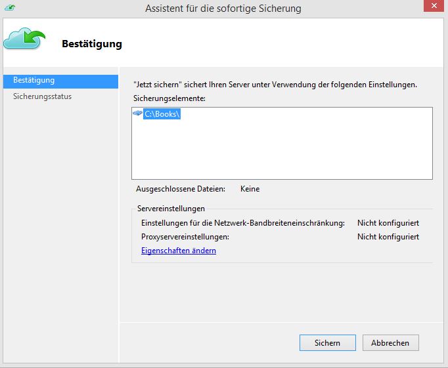Screen dimensions: 448x368
Task: Click 'Nicht konfiguriert' for Proxyservereinstellungen
Action: [388, 237]
